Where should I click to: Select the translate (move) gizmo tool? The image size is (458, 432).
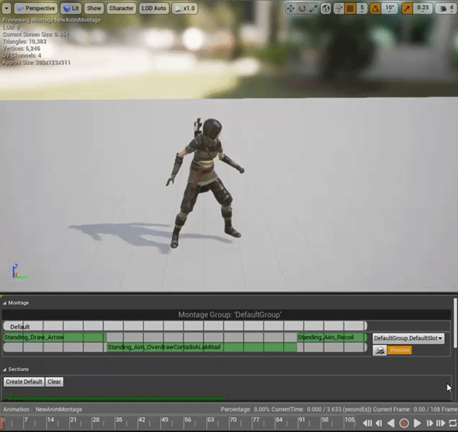tap(290, 9)
